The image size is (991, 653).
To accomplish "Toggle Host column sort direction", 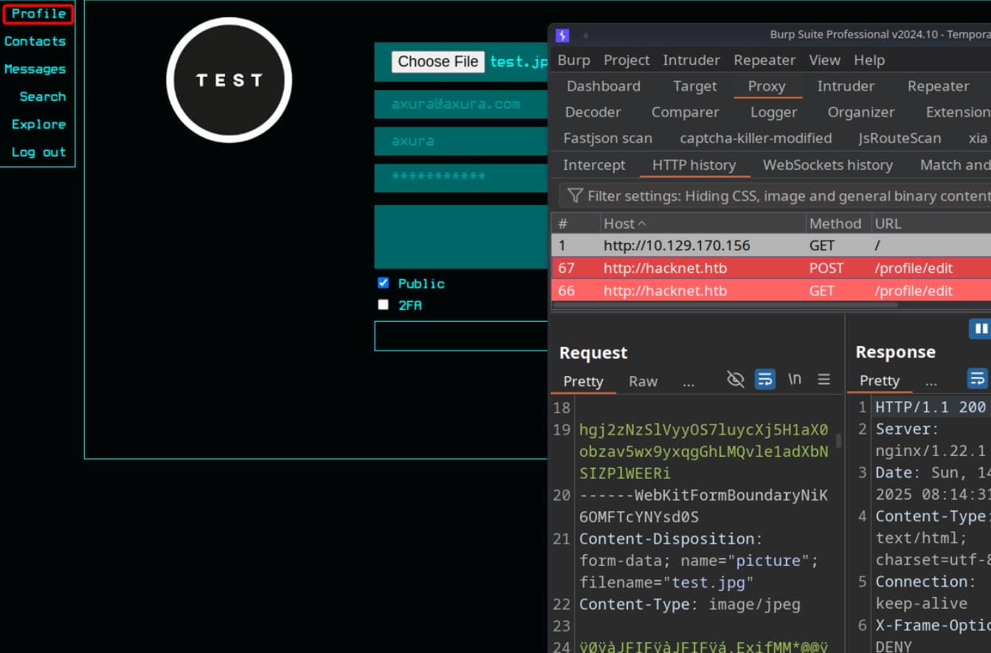I will (624, 223).
